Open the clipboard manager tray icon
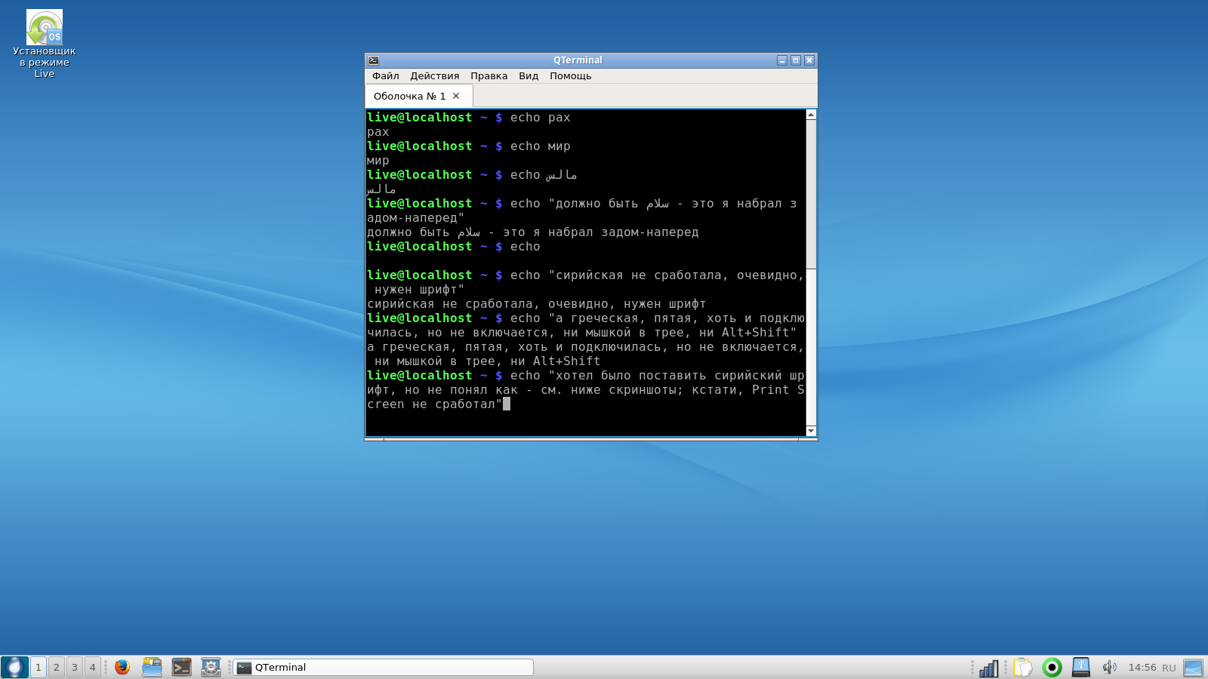This screenshot has height=679, width=1208. click(x=1022, y=668)
